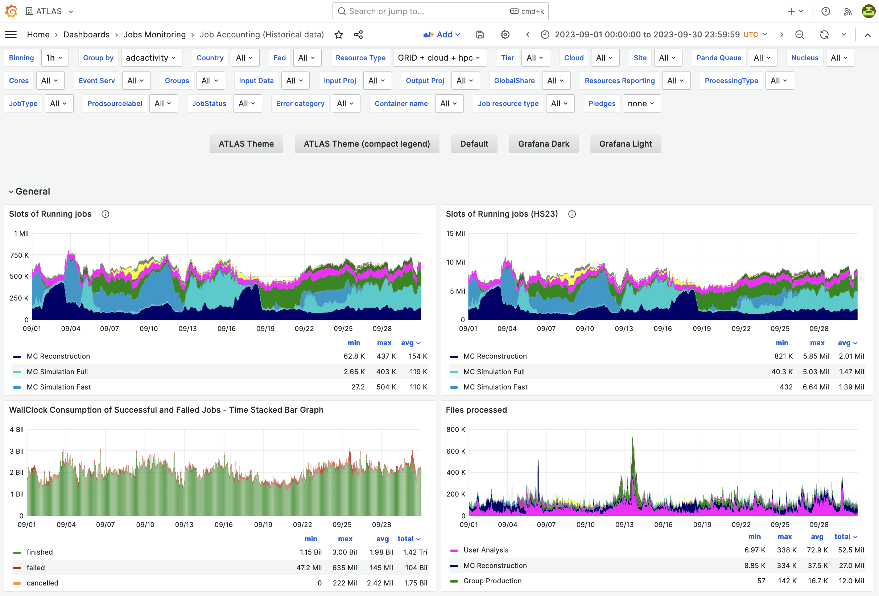Image resolution: width=879 pixels, height=596 pixels.
Task: Open the Panda Queue All dropdown
Action: [x=763, y=58]
